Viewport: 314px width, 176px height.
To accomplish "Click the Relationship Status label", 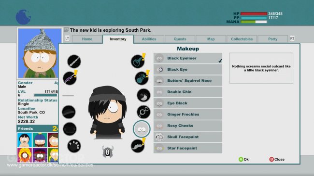I will point(38,100).
